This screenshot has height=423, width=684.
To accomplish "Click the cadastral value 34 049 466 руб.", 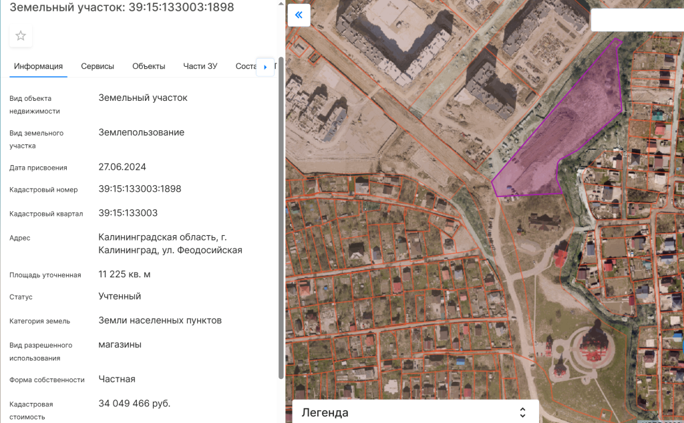I will click(134, 404).
